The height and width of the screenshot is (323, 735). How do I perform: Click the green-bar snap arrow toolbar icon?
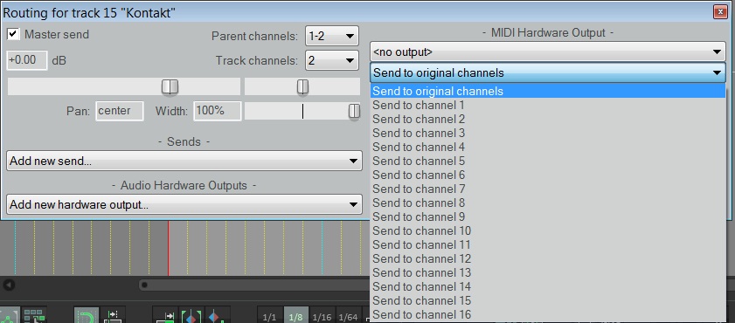(165, 315)
